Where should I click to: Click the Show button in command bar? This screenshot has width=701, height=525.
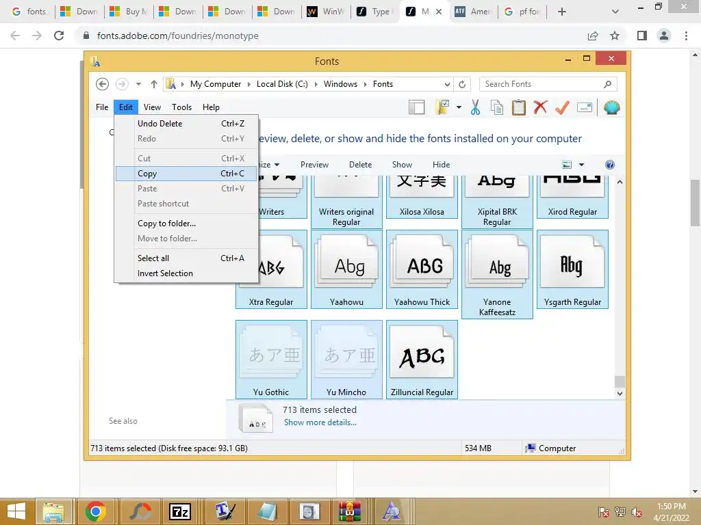pyautogui.click(x=402, y=165)
